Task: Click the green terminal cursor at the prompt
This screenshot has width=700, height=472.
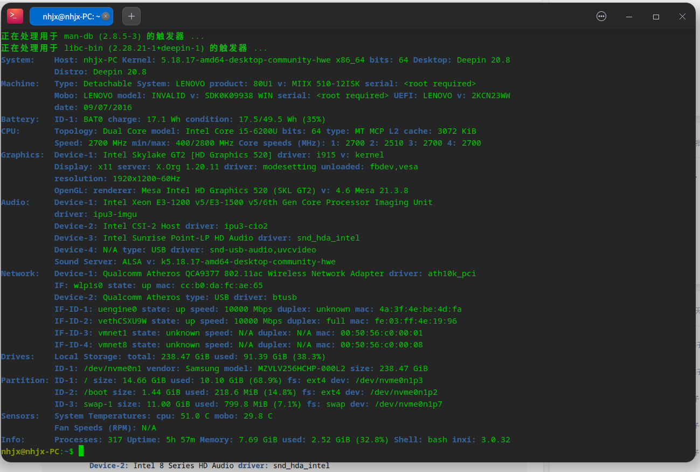Action: click(81, 451)
